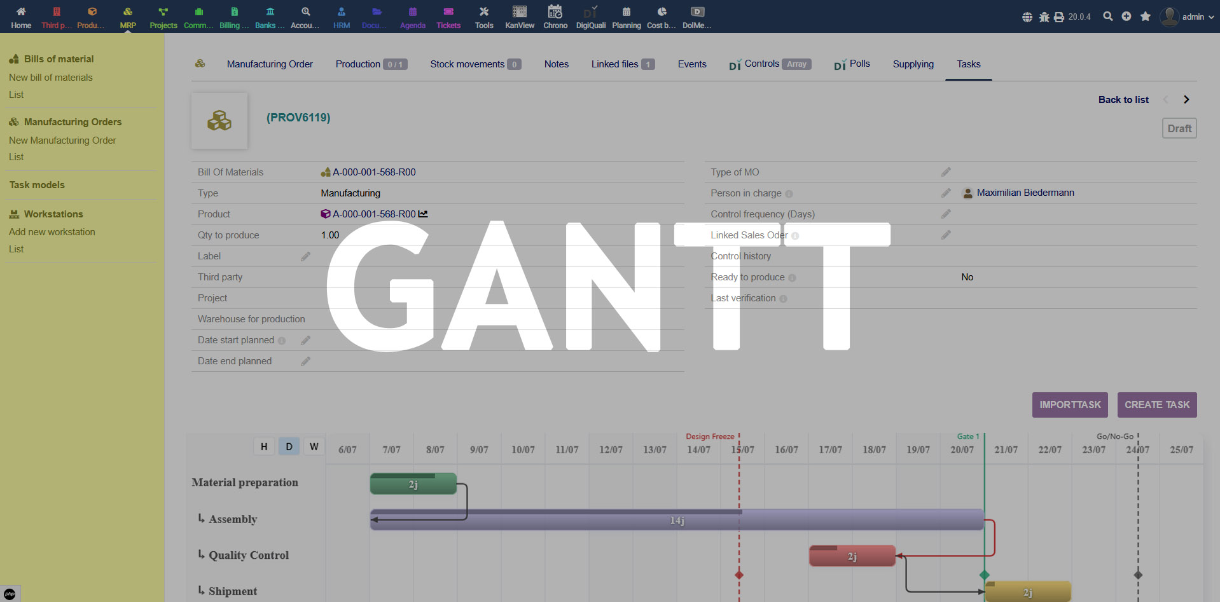Viewport: 1220px width, 602px height.
Task: Click pencil icon next to Date start planned
Action: [305, 341]
